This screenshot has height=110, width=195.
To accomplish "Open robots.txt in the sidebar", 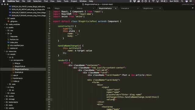I will click(x=14, y=48).
